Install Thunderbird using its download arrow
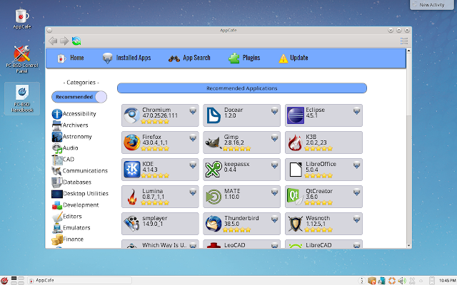 274,219
